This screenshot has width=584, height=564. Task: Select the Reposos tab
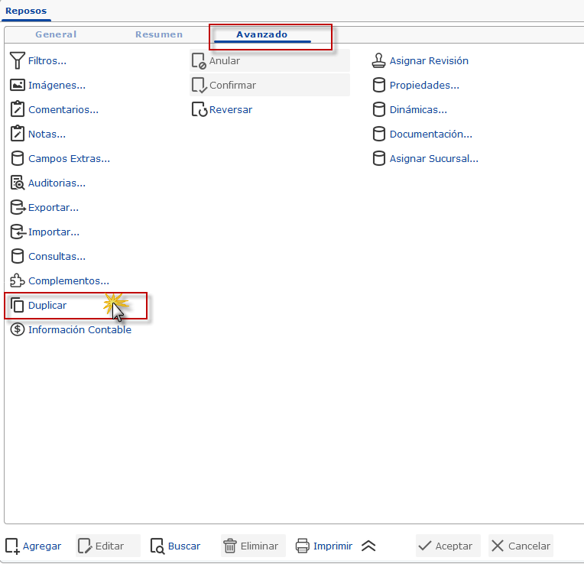click(26, 11)
